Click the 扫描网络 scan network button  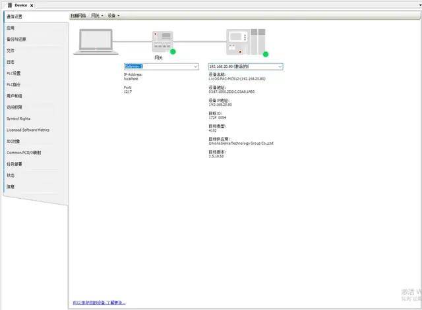pos(78,15)
